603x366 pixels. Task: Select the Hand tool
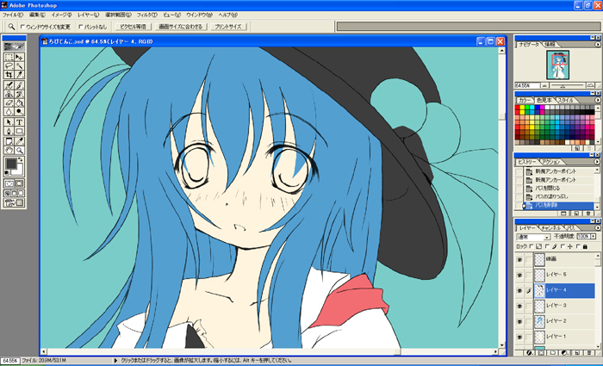(x=9, y=151)
